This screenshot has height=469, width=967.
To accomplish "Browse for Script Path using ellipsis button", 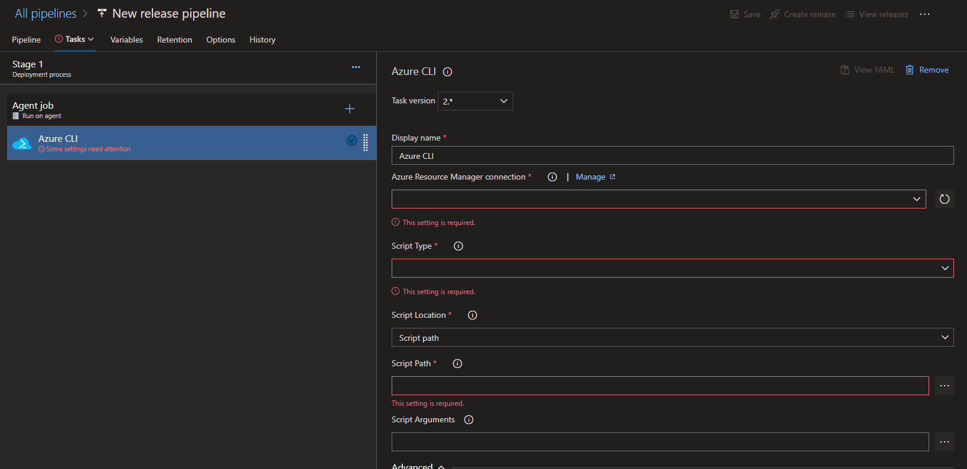I will click(x=944, y=386).
